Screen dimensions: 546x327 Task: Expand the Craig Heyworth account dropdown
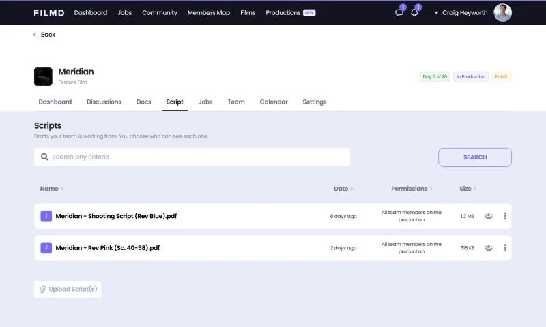coord(436,13)
